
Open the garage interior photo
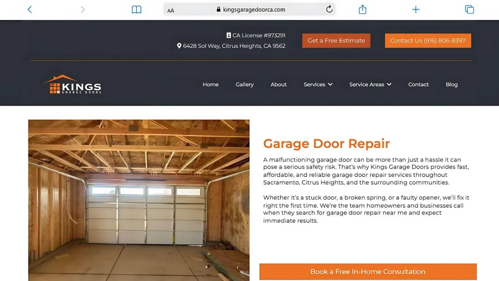[139, 200]
